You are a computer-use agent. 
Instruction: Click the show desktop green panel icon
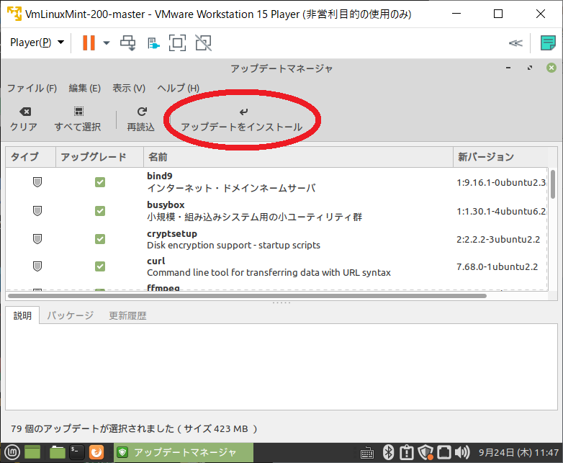[x=32, y=453]
